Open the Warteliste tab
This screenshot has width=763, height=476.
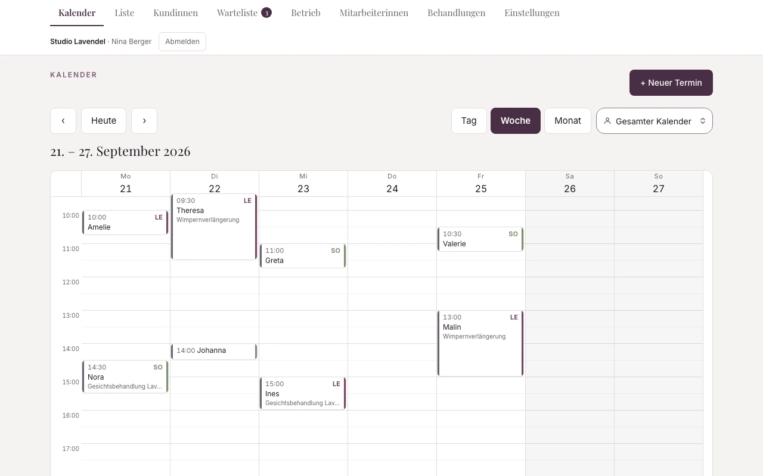pos(244,12)
